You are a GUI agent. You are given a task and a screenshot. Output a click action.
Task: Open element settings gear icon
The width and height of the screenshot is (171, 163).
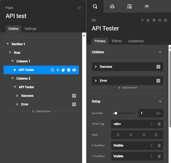(x=166, y=20)
